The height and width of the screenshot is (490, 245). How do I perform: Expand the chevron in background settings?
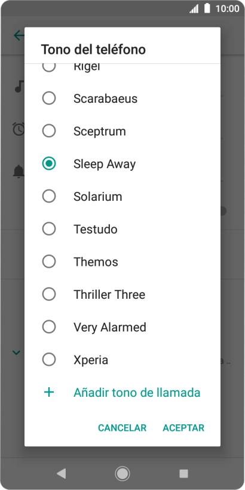[x=16, y=353]
